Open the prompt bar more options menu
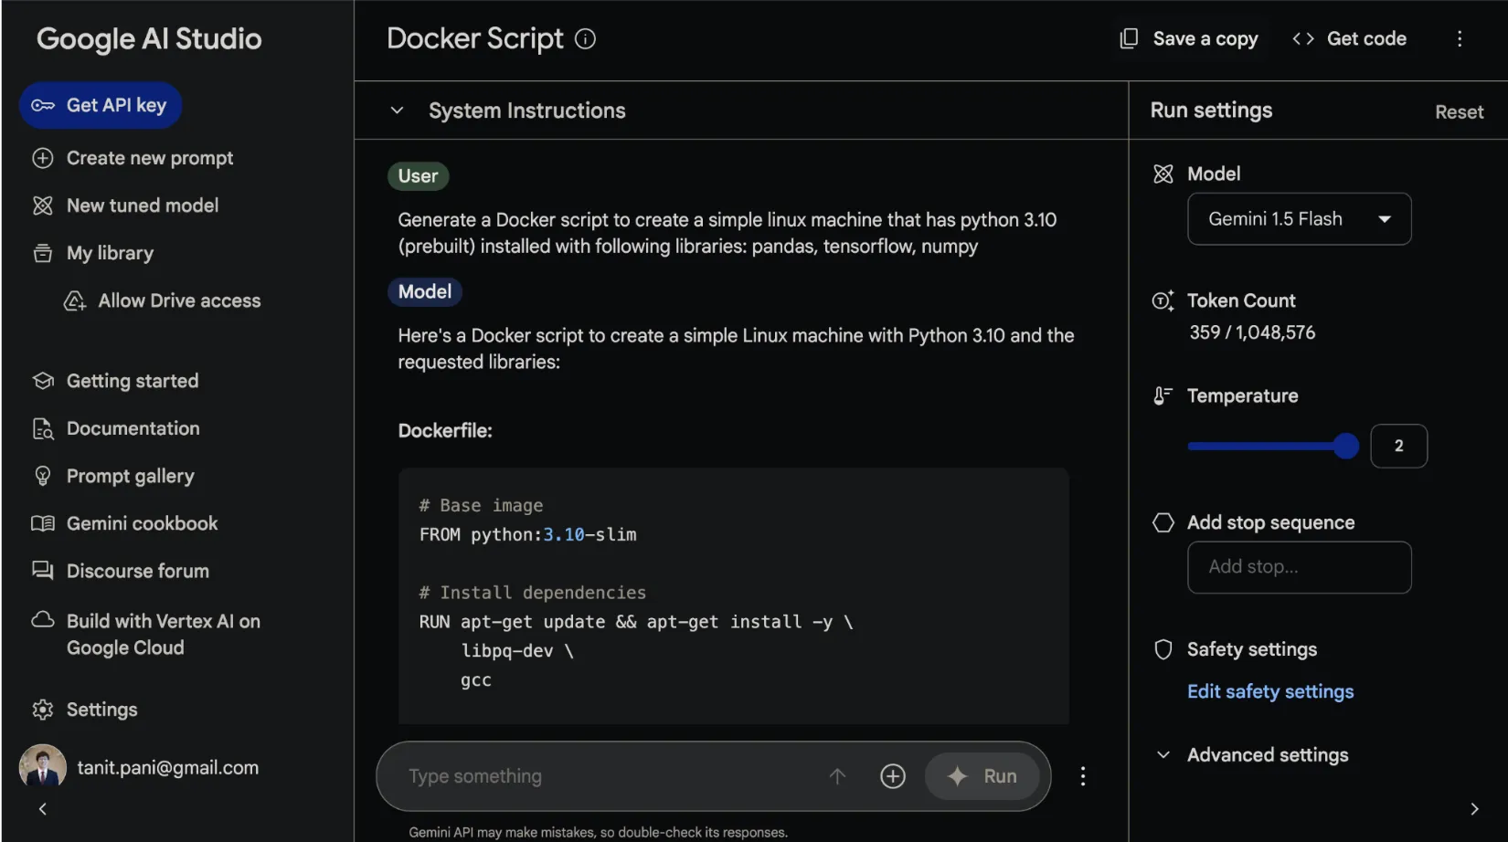 [x=1083, y=776]
